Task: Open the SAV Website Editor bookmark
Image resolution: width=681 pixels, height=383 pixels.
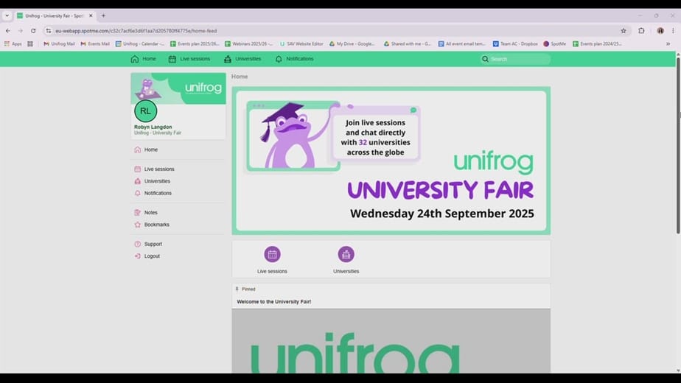Action: 301,44
